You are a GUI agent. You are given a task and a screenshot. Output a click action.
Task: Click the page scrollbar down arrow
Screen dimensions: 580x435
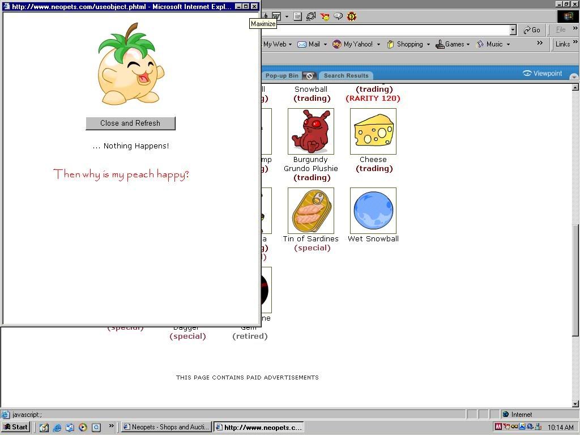(x=575, y=403)
